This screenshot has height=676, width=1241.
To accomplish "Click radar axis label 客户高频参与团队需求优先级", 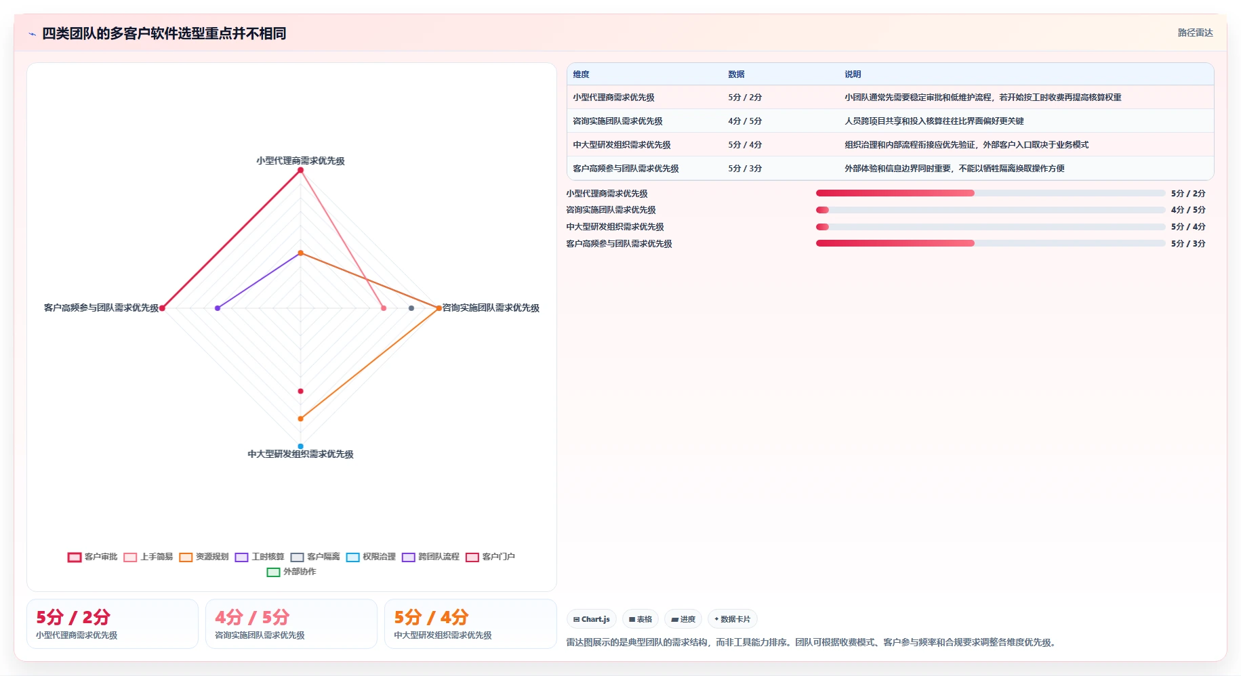I will click(101, 308).
